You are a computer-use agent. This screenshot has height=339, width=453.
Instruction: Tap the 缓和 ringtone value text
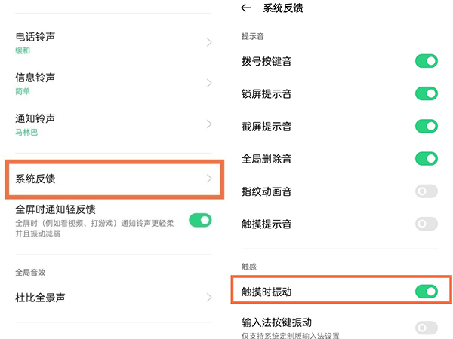click(23, 50)
